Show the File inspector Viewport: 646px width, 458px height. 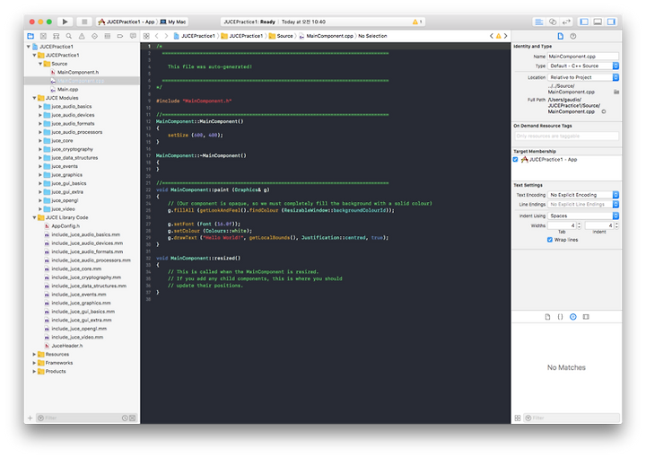coord(560,36)
